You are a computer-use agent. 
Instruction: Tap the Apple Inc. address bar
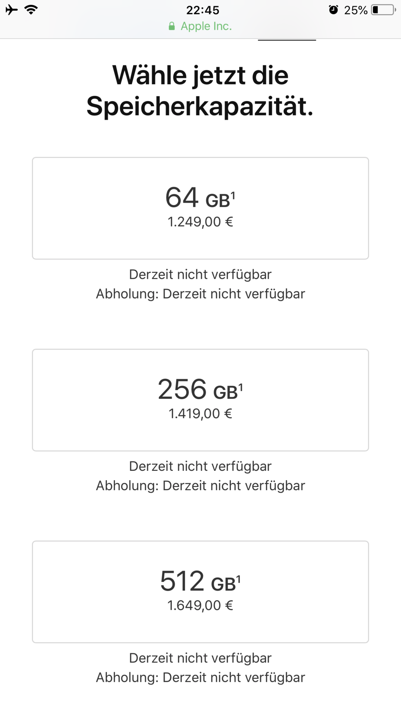pyautogui.click(x=200, y=26)
